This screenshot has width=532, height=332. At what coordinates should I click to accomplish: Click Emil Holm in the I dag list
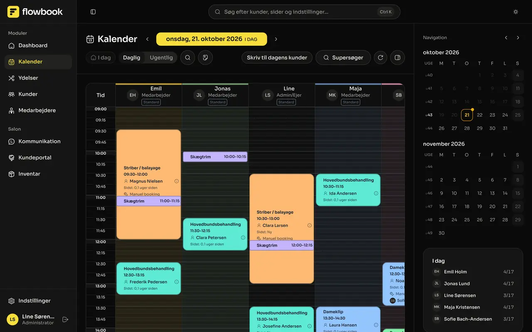pyautogui.click(x=473, y=272)
